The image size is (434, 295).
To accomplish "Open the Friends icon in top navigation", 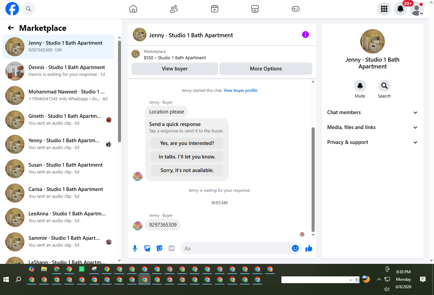I will pyautogui.click(x=174, y=9).
